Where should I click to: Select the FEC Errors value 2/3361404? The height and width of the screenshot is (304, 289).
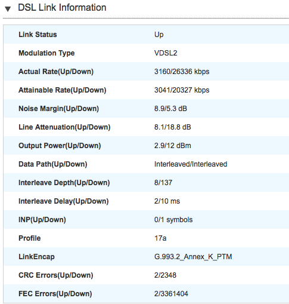click(x=171, y=294)
